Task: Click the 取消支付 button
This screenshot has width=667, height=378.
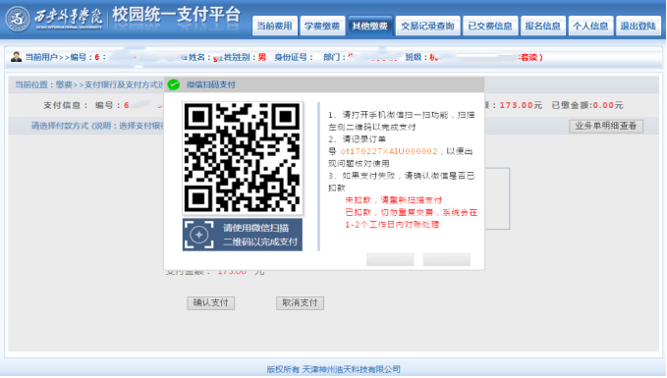Action: 300,302
